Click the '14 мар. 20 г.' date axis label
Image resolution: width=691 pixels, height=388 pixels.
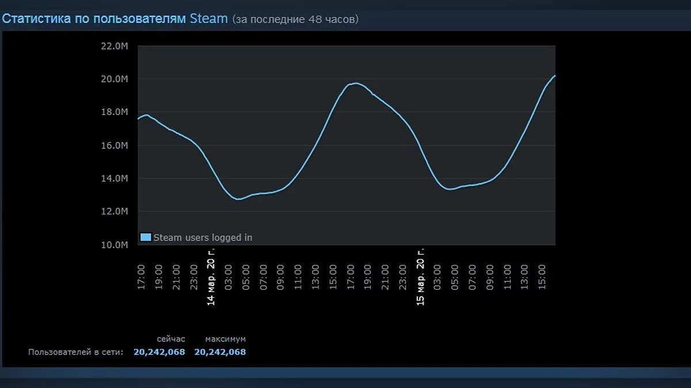point(211,278)
